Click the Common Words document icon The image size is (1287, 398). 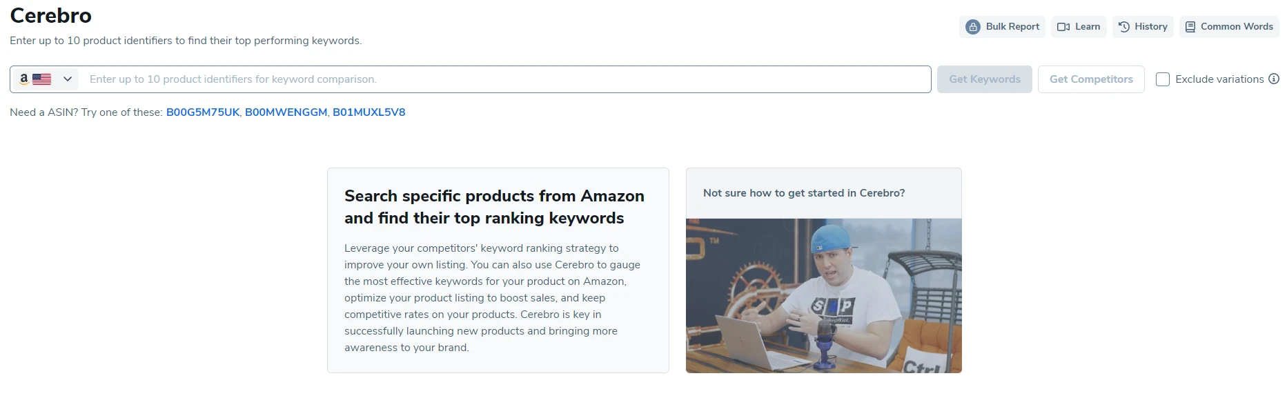[x=1190, y=27]
